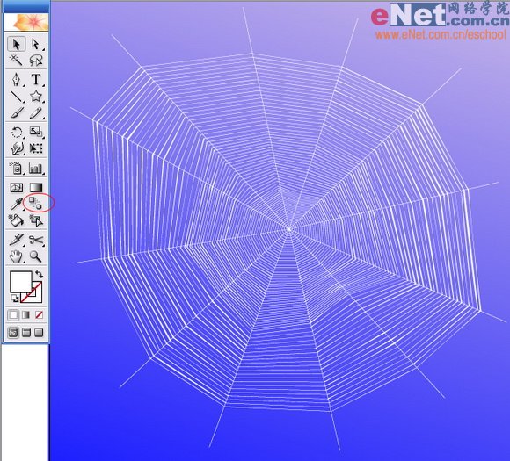The image size is (510, 461).
Task: Activate the Slice tool
Action: (x=16, y=241)
